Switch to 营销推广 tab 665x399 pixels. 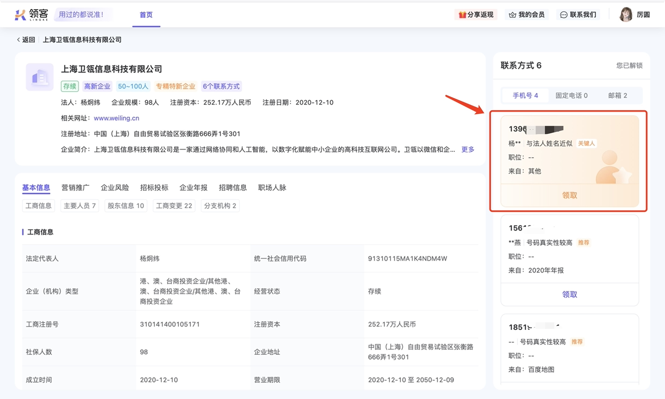(75, 188)
